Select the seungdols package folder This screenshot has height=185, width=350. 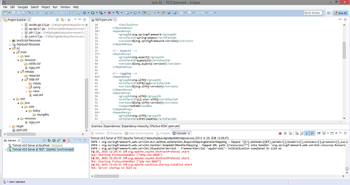point(43,115)
